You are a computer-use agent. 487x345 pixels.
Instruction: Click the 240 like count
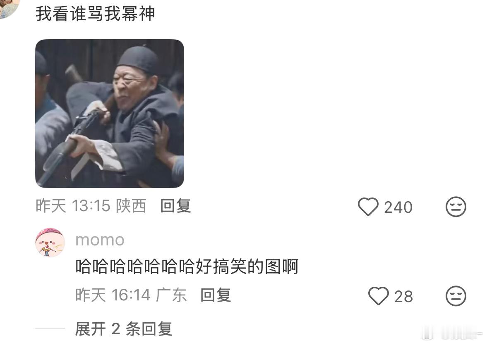398,207
